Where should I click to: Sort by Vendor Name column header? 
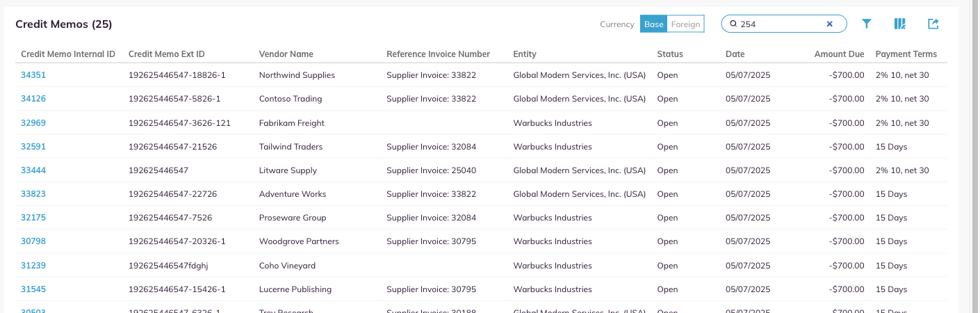tap(286, 54)
